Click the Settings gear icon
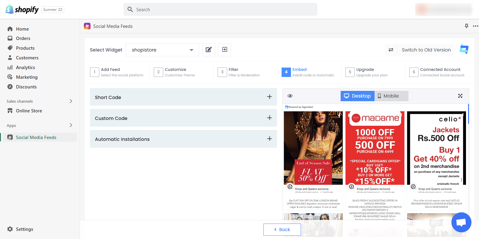The image size is (479, 239). pos(10,229)
